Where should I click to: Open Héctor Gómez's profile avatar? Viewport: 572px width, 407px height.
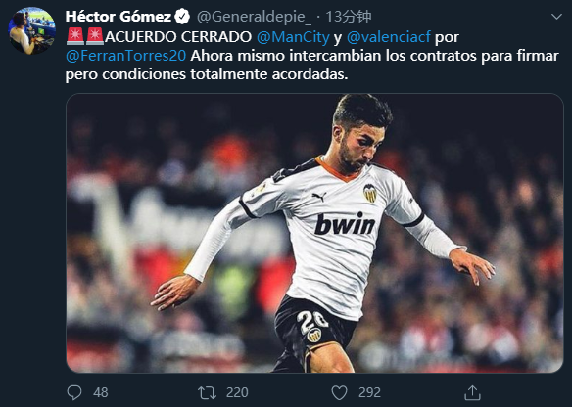point(32,30)
